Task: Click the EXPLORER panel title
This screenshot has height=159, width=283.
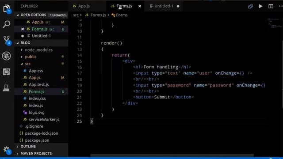Action: (x=29, y=6)
